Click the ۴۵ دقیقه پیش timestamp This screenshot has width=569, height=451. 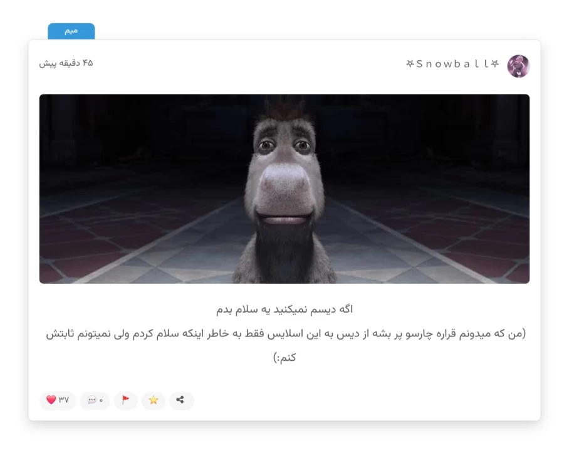(x=66, y=63)
